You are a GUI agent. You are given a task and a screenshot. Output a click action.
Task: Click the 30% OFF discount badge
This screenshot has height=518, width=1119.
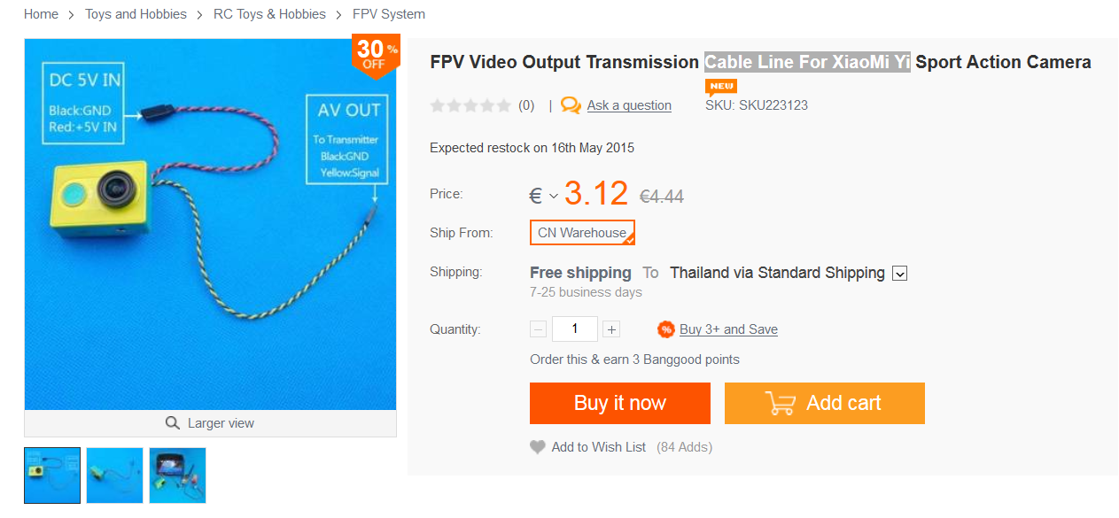[x=376, y=55]
